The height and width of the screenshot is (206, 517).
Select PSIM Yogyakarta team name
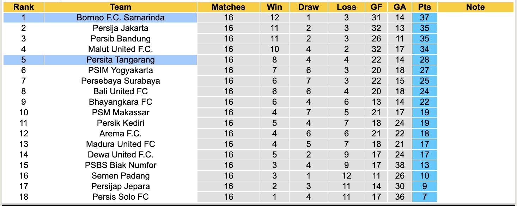coord(120,70)
